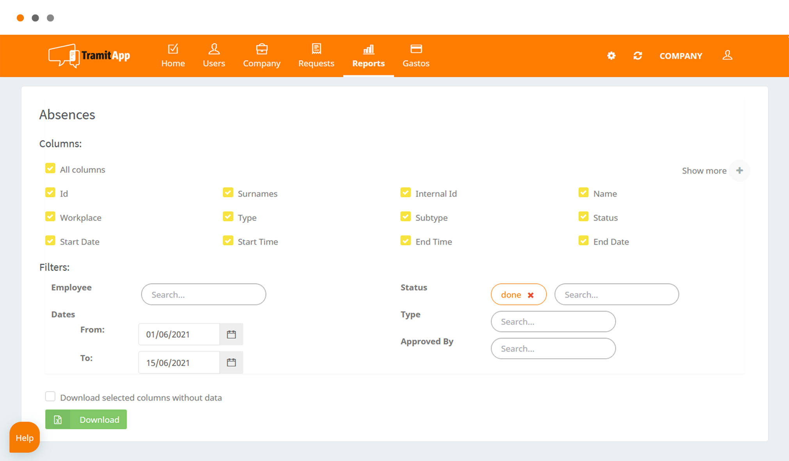
Task: Open the orange Help button
Action: (x=25, y=438)
